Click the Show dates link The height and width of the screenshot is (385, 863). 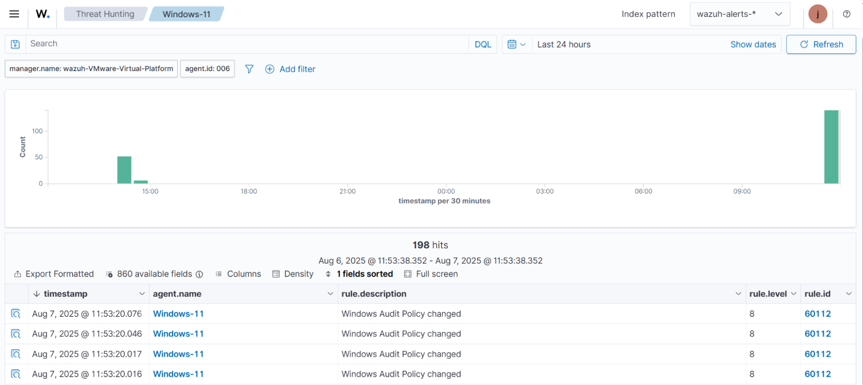tap(753, 44)
